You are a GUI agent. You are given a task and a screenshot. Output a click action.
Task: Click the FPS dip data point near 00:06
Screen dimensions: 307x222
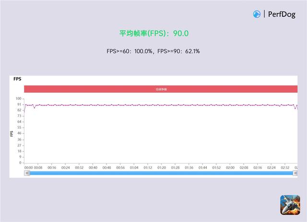click(35, 108)
